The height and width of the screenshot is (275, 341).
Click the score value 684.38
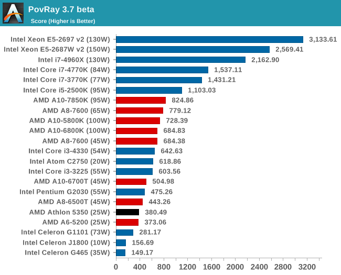(x=174, y=141)
